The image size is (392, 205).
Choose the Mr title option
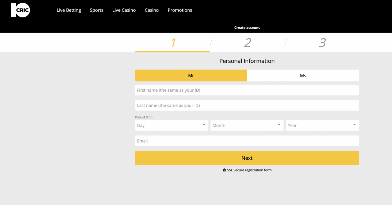tap(191, 75)
